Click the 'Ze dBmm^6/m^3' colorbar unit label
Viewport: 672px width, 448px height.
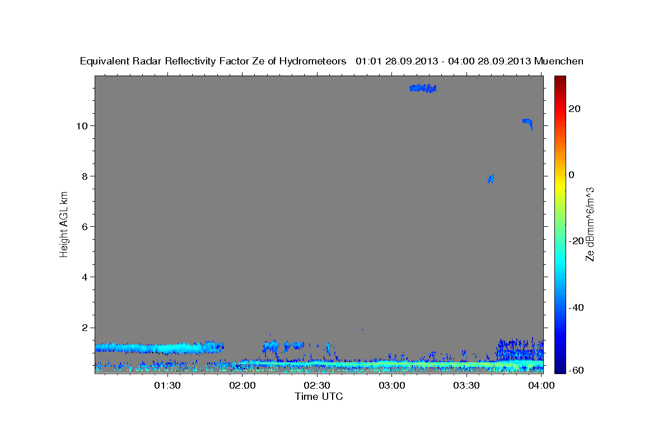click(590, 225)
